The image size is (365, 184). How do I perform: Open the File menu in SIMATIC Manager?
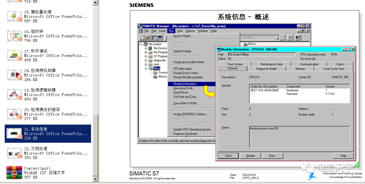click(x=146, y=31)
